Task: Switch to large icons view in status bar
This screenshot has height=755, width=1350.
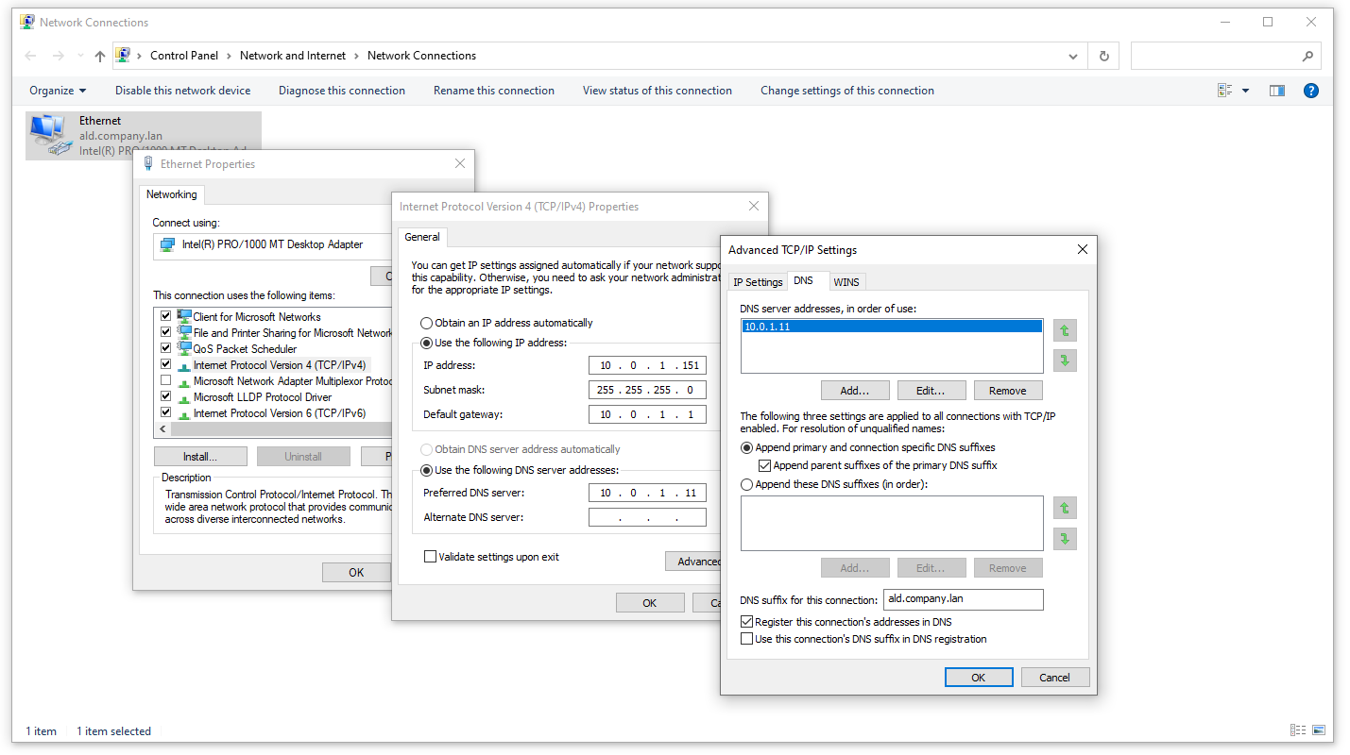Action: tap(1318, 730)
